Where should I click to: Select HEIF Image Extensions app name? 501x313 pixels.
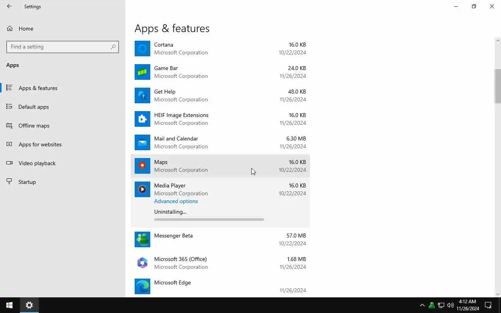click(181, 115)
